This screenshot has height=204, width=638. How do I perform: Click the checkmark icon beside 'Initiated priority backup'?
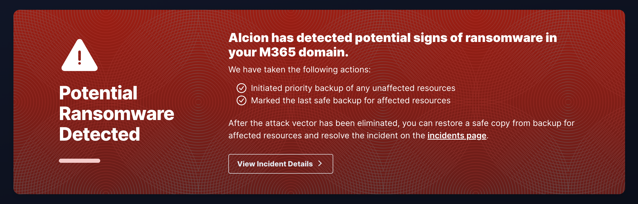point(242,88)
